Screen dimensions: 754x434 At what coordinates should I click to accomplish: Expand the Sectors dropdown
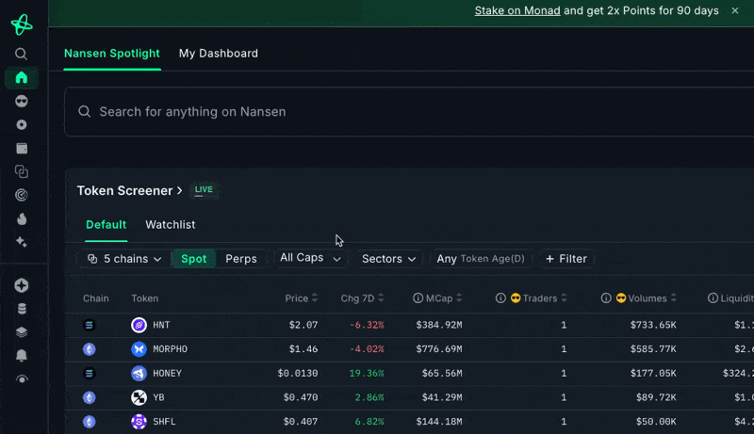[389, 259]
